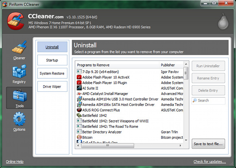Switch to the Startup tab
This screenshot has height=168, width=236.
click(52, 60)
